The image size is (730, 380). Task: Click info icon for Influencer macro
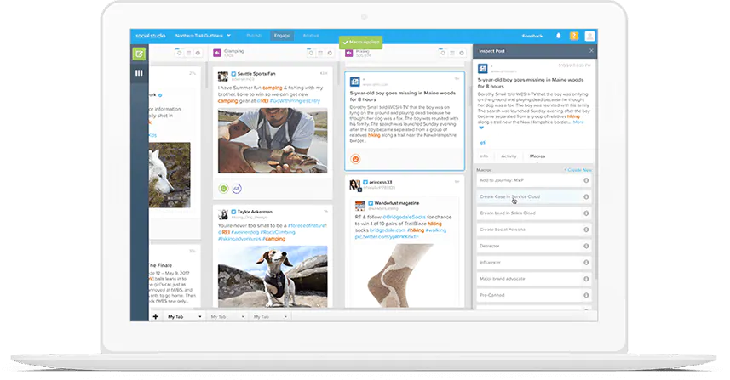(586, 263)
